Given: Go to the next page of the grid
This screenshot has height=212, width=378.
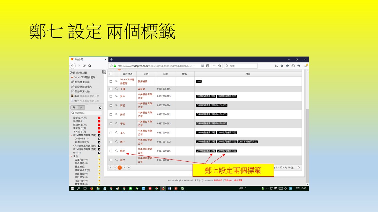Looking at the screenshot, I should (x=124, y=168).
